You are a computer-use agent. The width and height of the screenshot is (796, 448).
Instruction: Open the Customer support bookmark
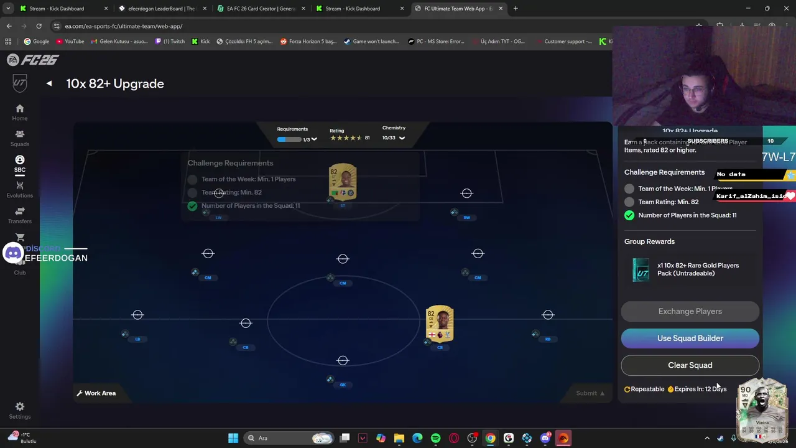pos(563,42)
